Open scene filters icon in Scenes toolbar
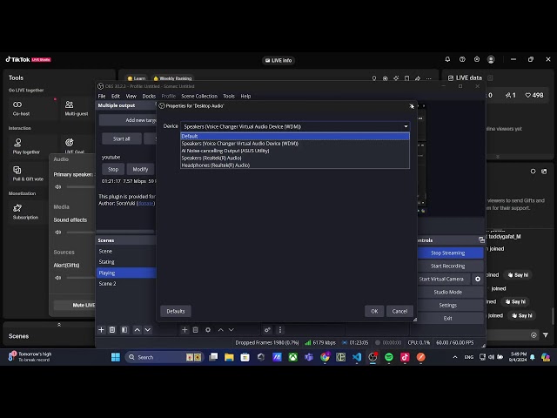 pos(124,330)
